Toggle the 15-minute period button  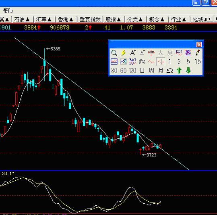tap(198, 62)
